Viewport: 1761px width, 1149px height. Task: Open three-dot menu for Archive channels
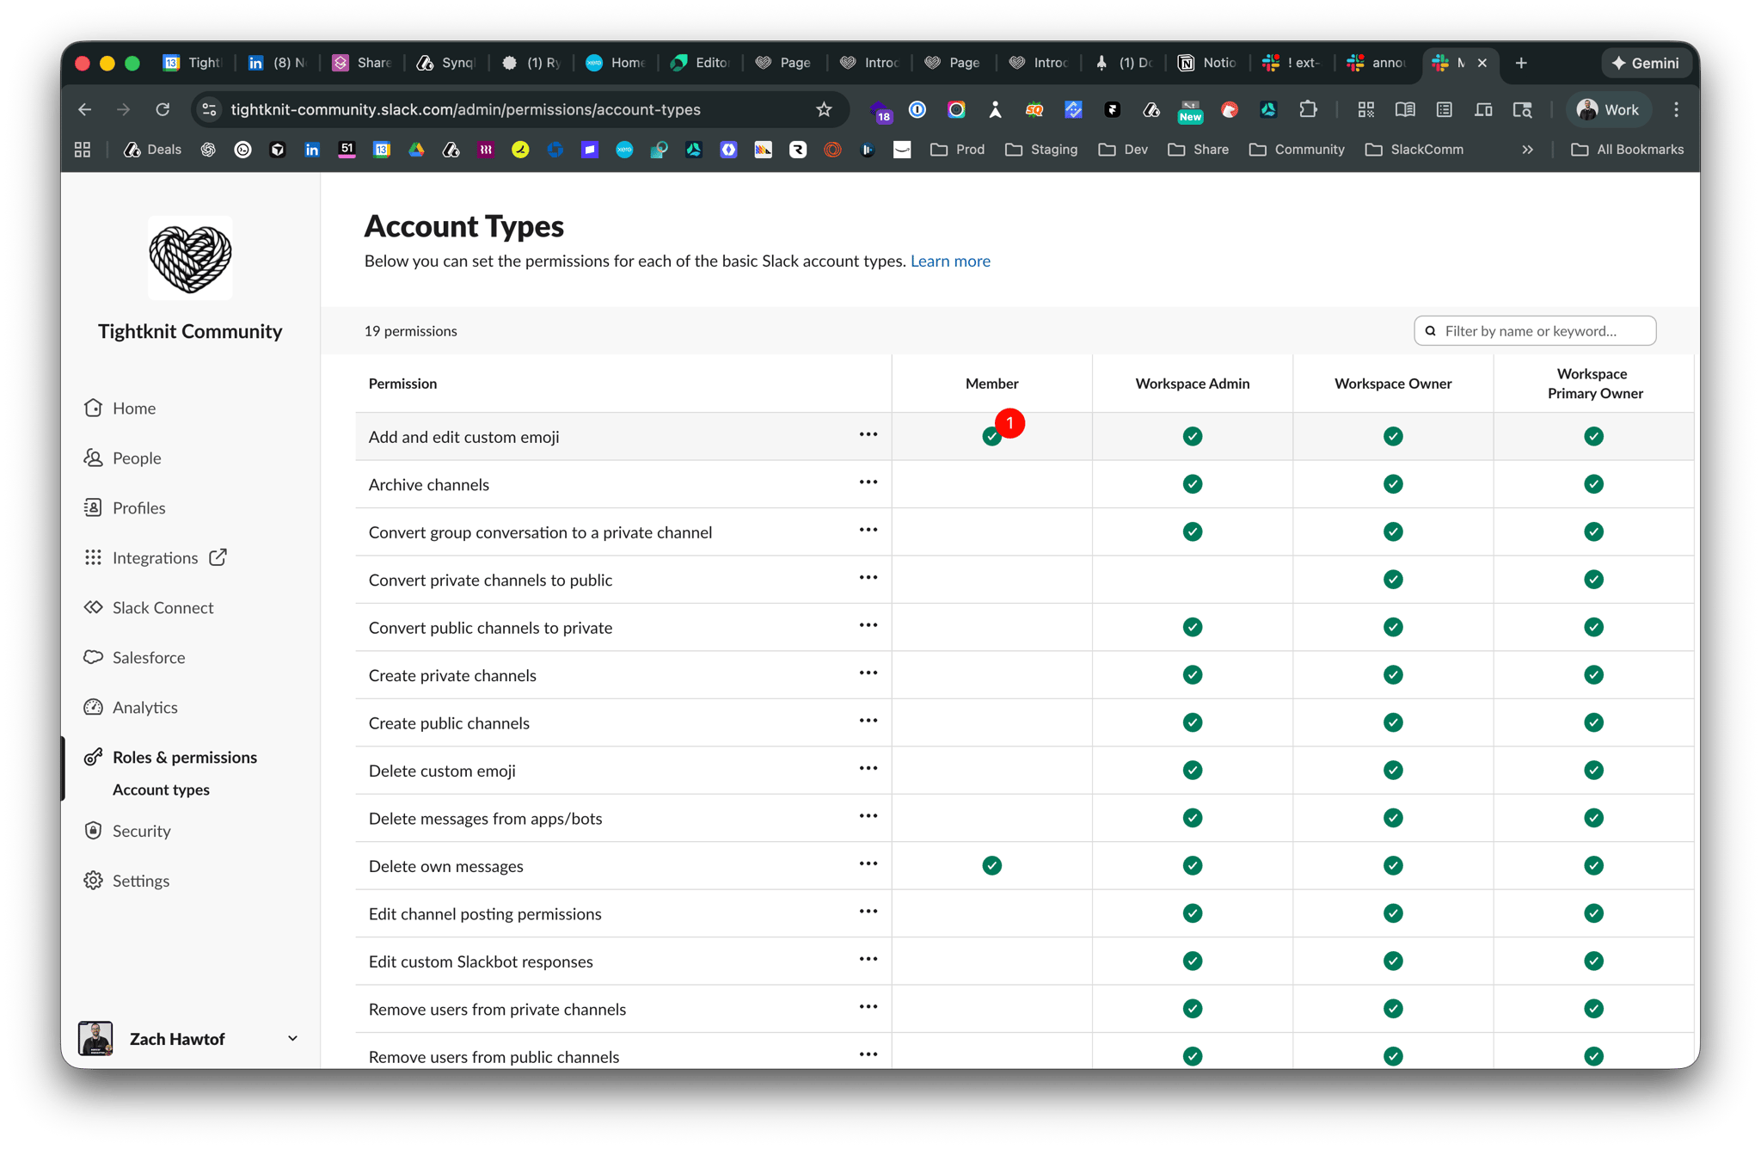(x=868, y=482)
